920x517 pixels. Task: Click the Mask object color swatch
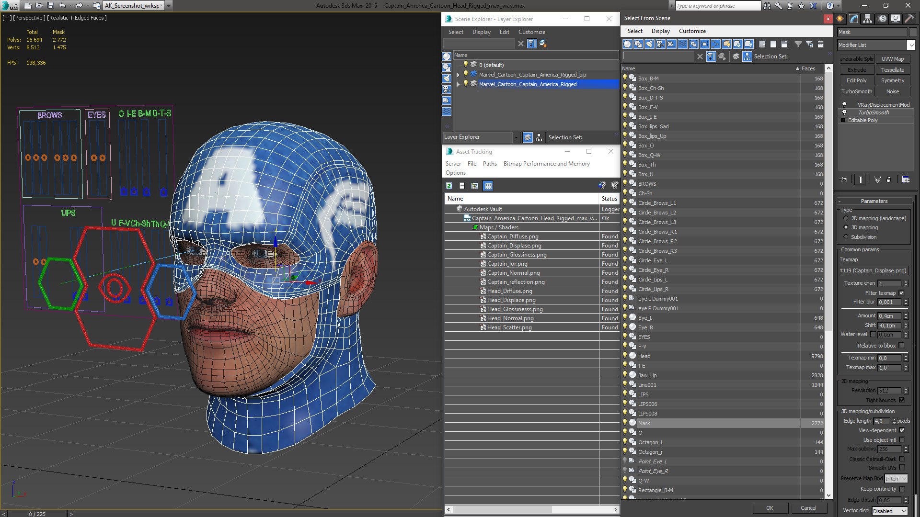(x=912, y=32)
